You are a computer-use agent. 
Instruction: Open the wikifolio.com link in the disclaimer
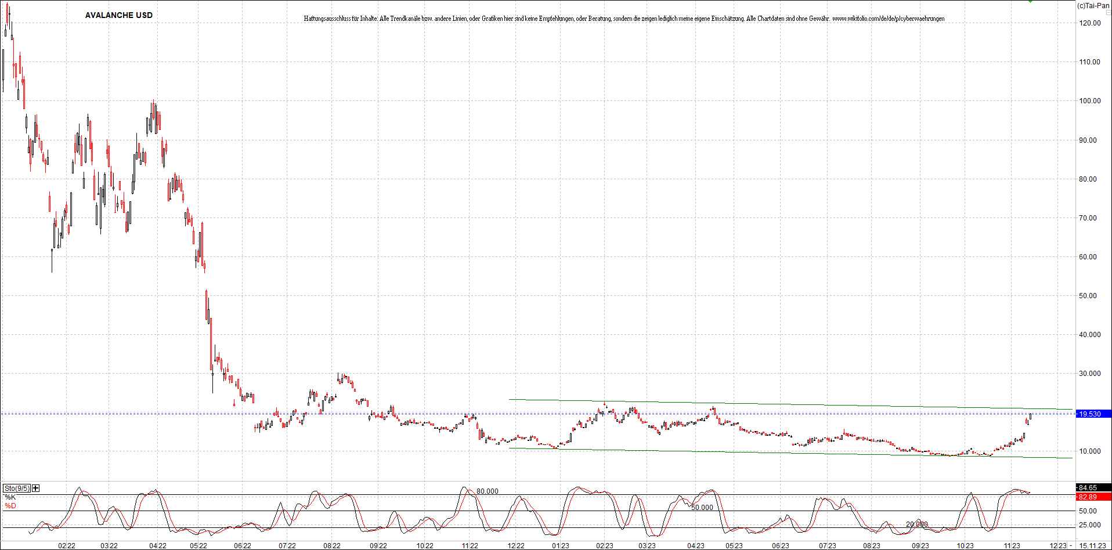[x=888, y=18]
